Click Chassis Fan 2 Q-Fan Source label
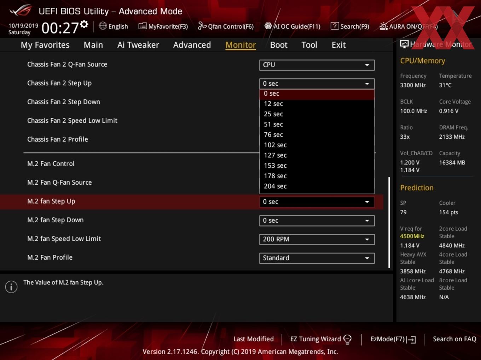481x360 pixels. point(67,65)
